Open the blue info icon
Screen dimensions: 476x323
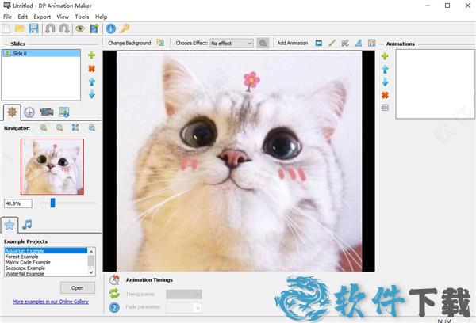tap(111, 28)
